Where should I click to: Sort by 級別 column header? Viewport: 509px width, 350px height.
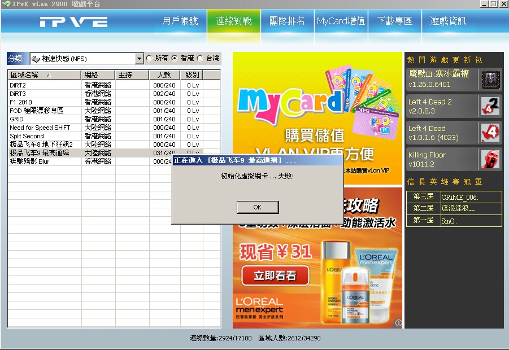pos(192,75)
